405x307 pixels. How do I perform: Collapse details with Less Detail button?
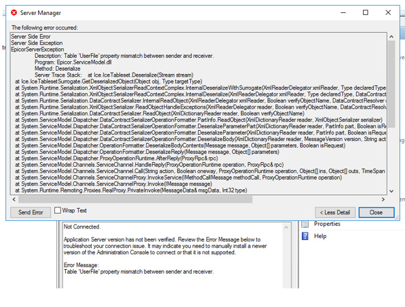tap(335, 212)
